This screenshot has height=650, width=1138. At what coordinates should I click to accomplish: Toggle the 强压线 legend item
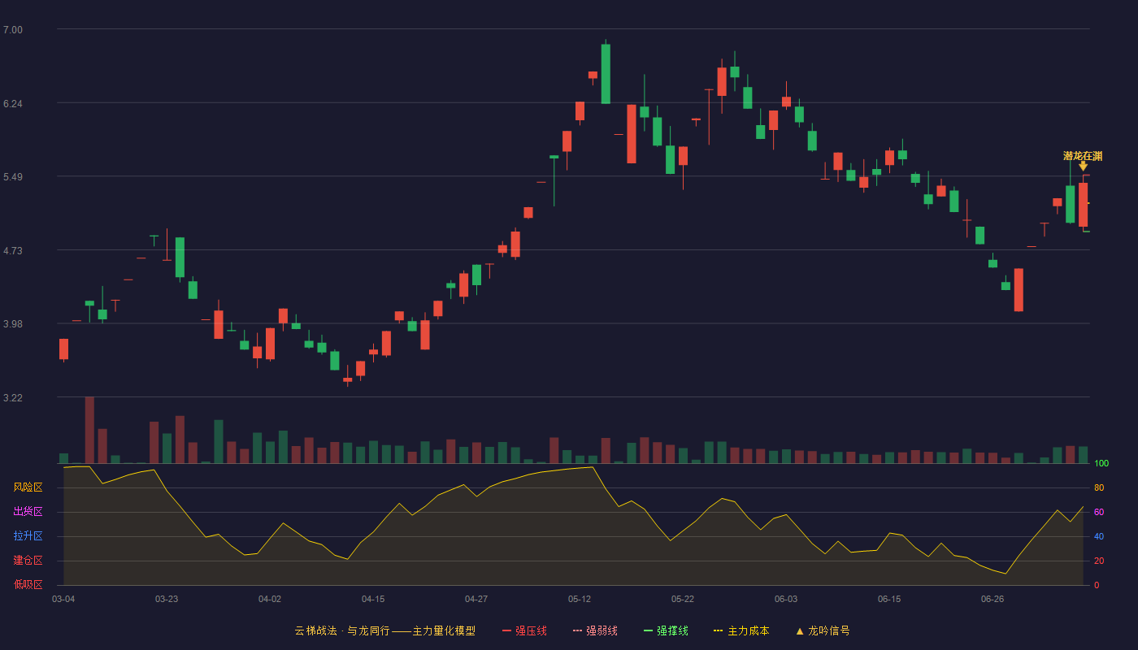pyautogui.click(x=524, y=630)
